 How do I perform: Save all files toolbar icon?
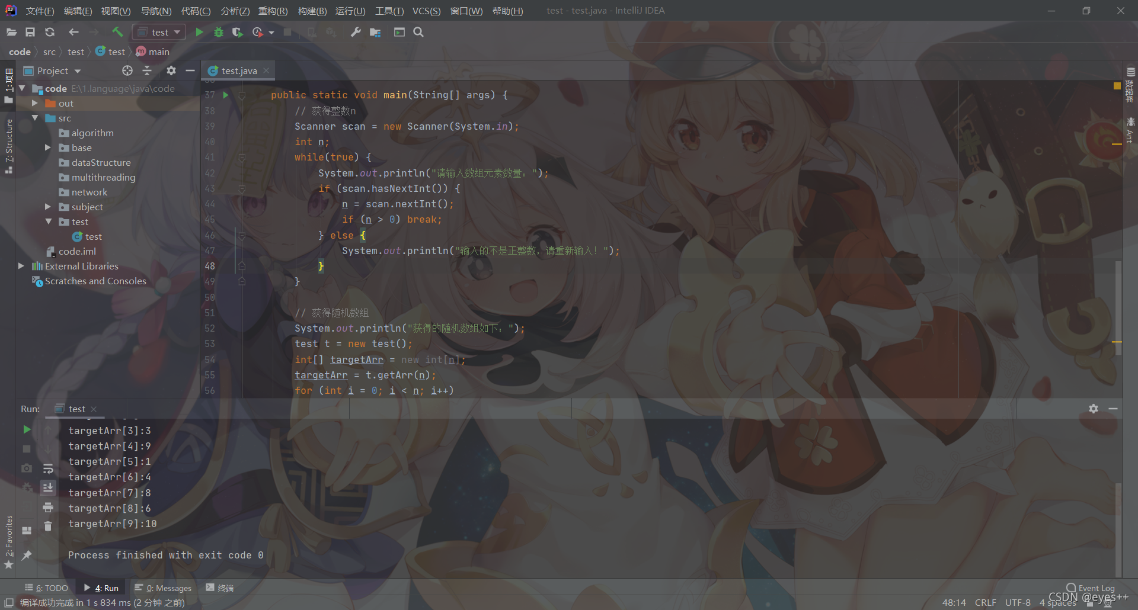pyautogui.click(x=30, y=32)
